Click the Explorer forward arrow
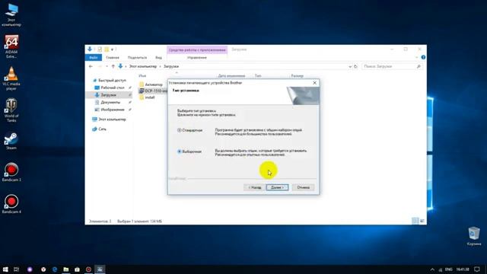 point(100,66)
